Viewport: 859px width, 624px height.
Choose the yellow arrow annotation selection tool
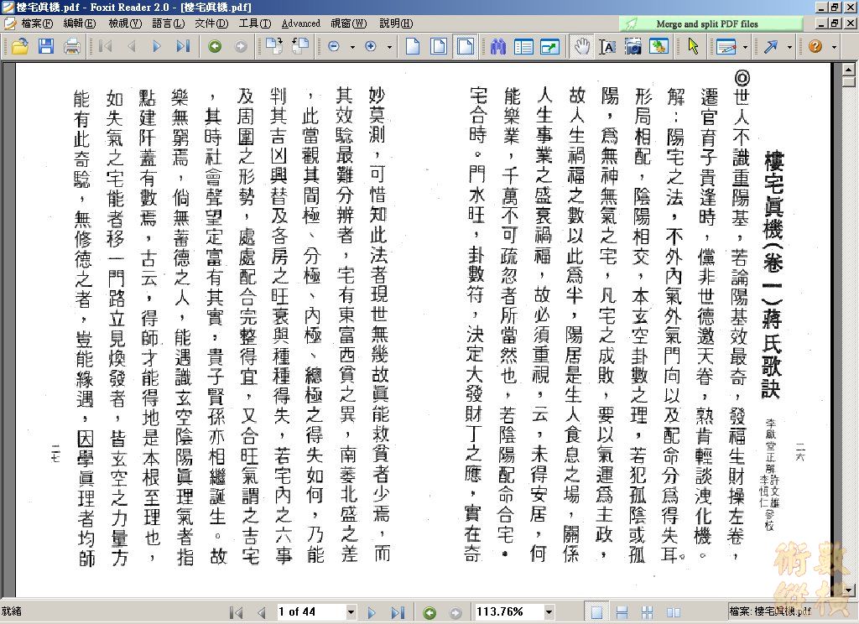[693, 47]
